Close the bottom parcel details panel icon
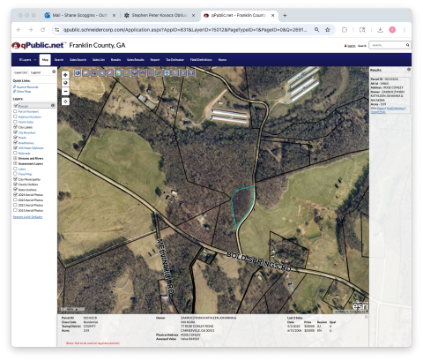Image resolution: width=423 pixels, height=361 pixels. point(366,317)
